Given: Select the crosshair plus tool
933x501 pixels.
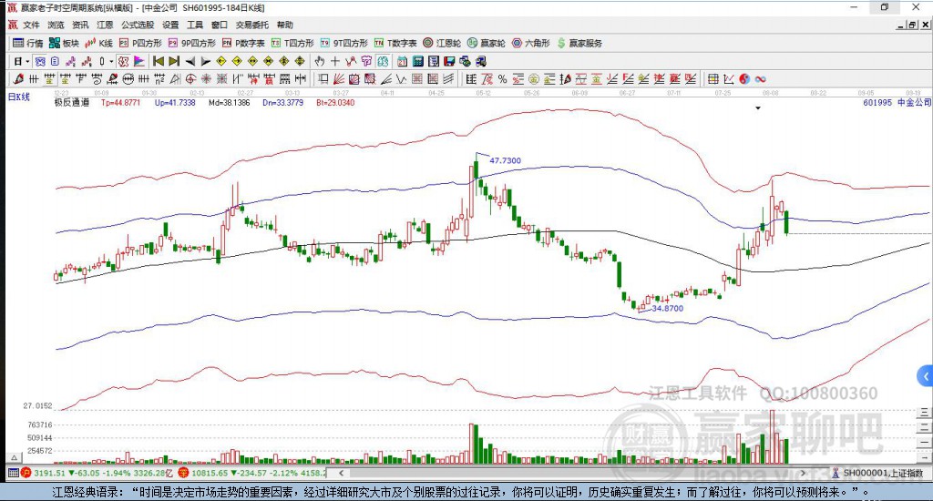Looking at the screenshot, I should point(335,61).
